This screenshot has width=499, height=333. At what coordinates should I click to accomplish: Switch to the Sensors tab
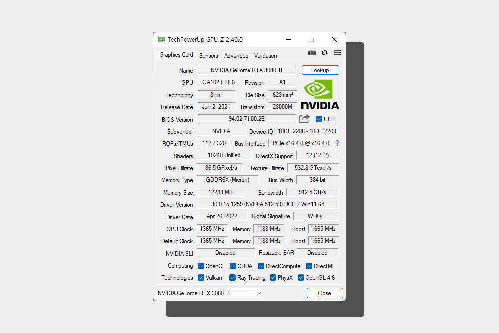click(209, 56)
